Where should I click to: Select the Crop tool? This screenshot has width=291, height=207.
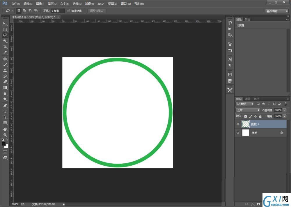pos(5,47)
